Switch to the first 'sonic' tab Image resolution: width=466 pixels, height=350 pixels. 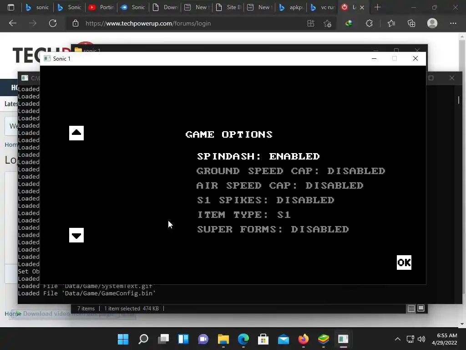[37, 7]
